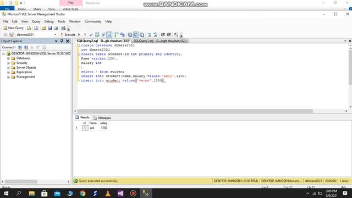Click the Debug play arrow icon
The image size is (352, 198).
pos(79,35)
